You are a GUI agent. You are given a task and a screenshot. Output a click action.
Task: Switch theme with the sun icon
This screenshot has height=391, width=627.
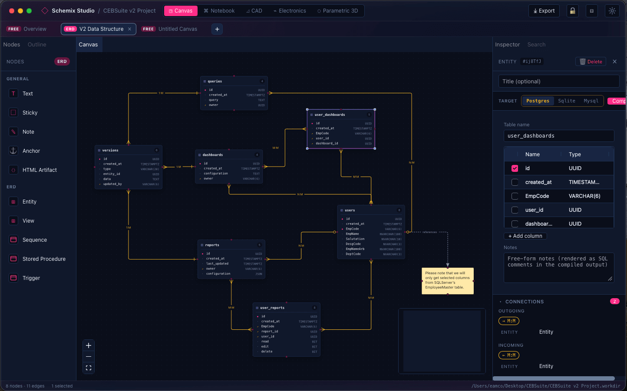pyautogui.click(x=612, y=11)
